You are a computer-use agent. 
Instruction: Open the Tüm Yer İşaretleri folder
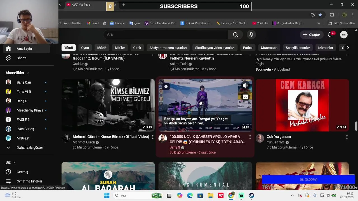pyautogui.click(x=341, y=23)
